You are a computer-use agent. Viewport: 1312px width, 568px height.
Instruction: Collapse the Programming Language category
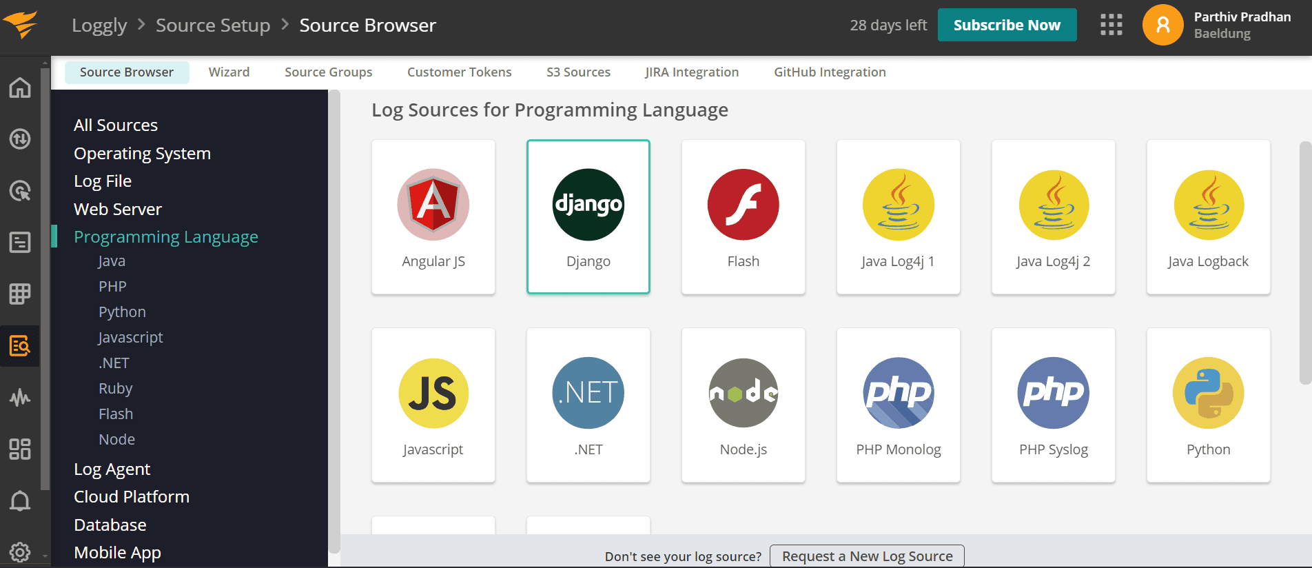coord(165,236)
